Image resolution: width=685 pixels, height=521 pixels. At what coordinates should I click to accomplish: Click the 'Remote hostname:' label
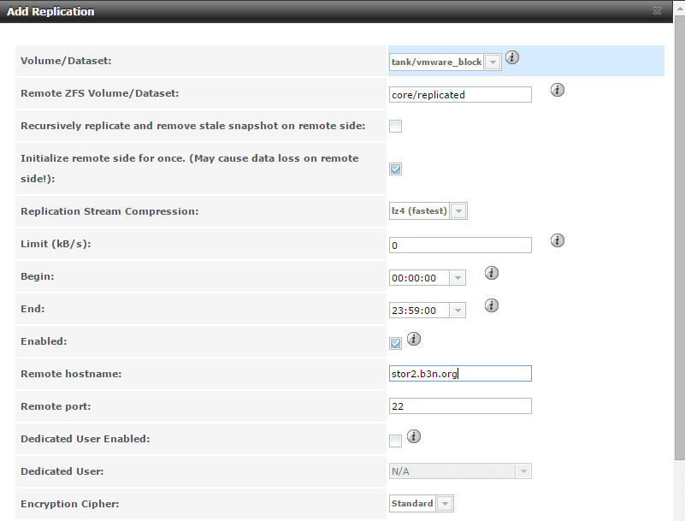[71, 374]
